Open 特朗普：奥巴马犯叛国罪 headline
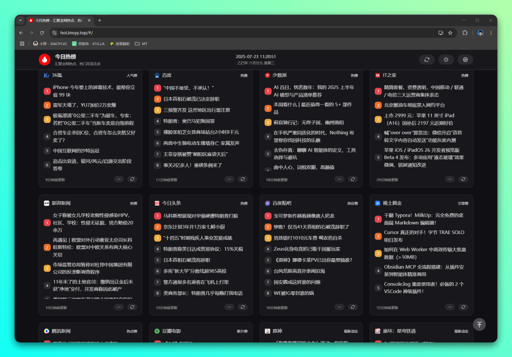This screenshot has height=357, width=512. [x=189, y=121]
